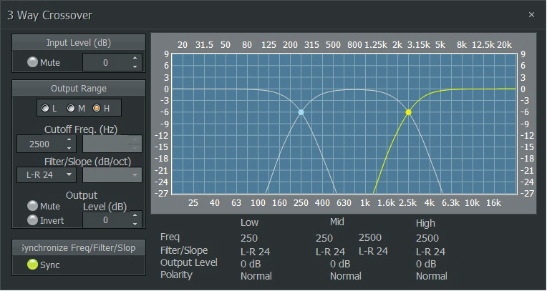547x291 pixels.
Task: Toggle the Output Mute button
Action: tap(32, 207)
